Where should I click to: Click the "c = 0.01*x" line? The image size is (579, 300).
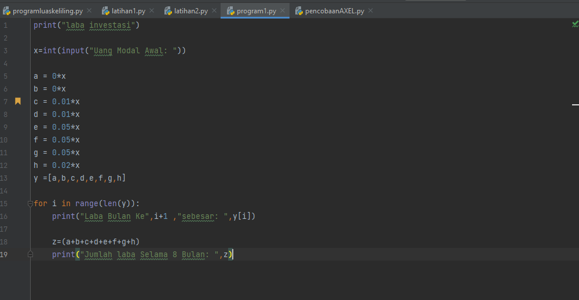(x=57, y=101)
